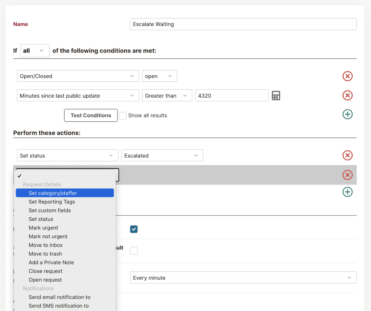Image resolution: width=371 pixels, height=311 pixels.
Task: Click the Name field containing Escalate Waiting
Action: tap(243, 24)
